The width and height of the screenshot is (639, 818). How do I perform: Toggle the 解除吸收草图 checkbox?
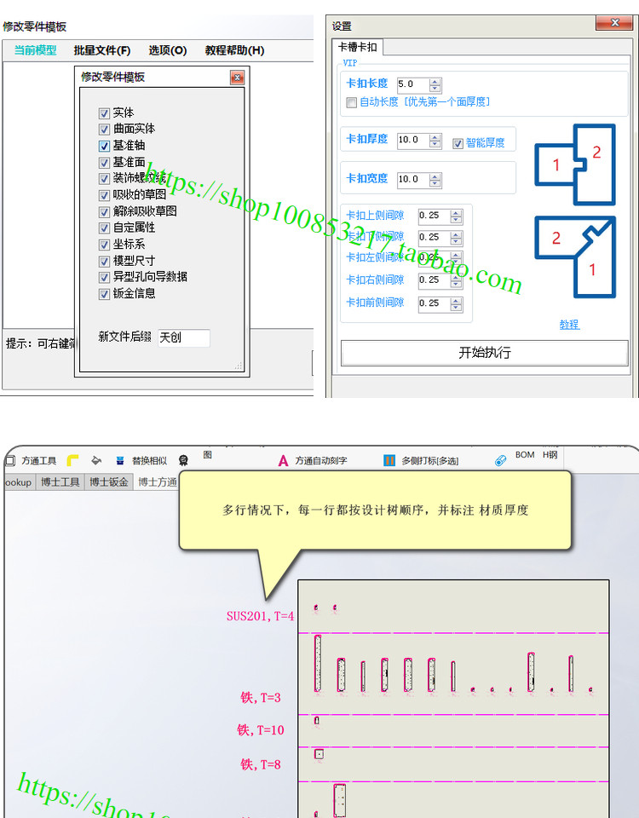104,212
